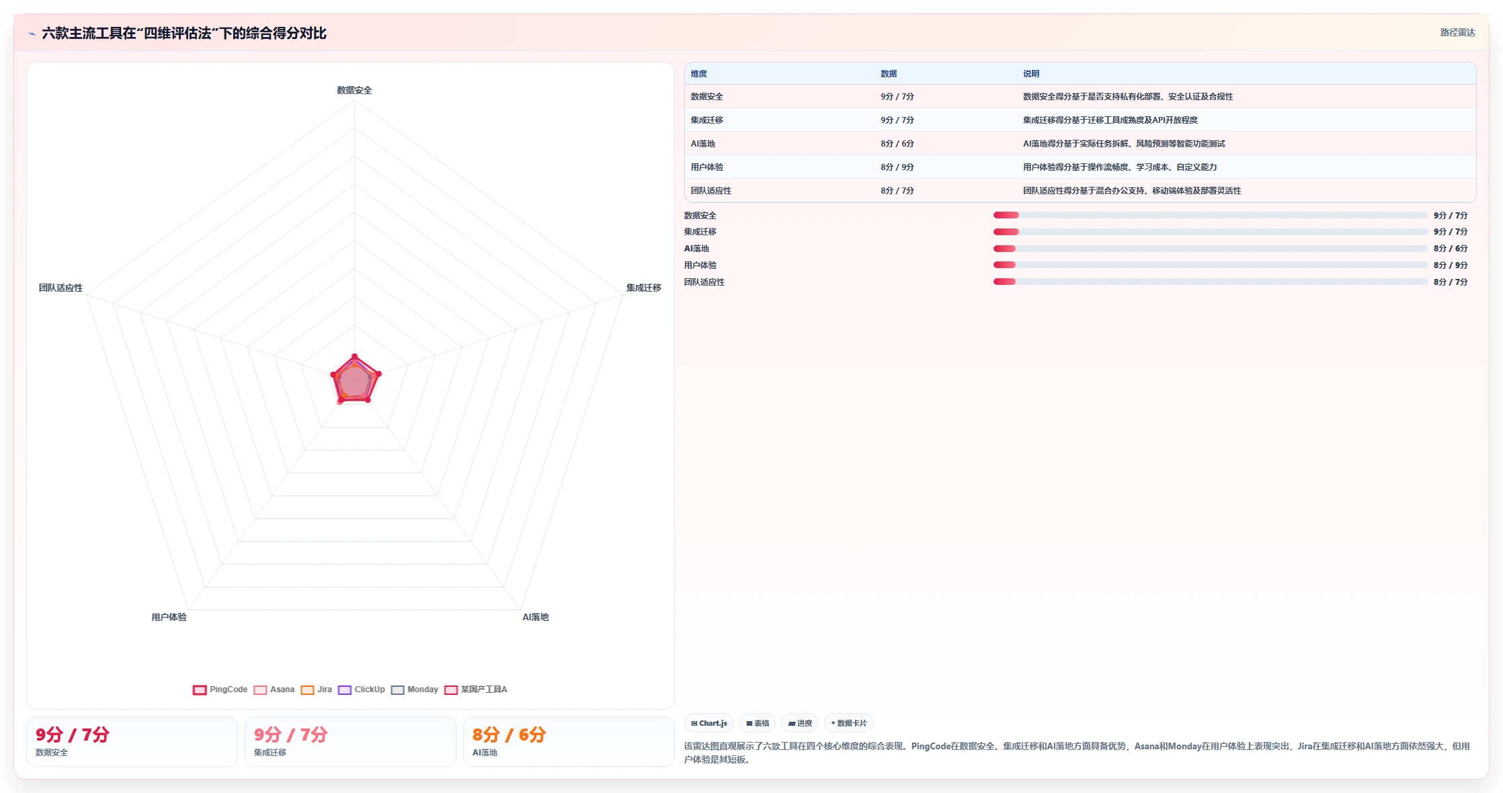
Task: Select the 数据 column header
Action: click(889, 74)
